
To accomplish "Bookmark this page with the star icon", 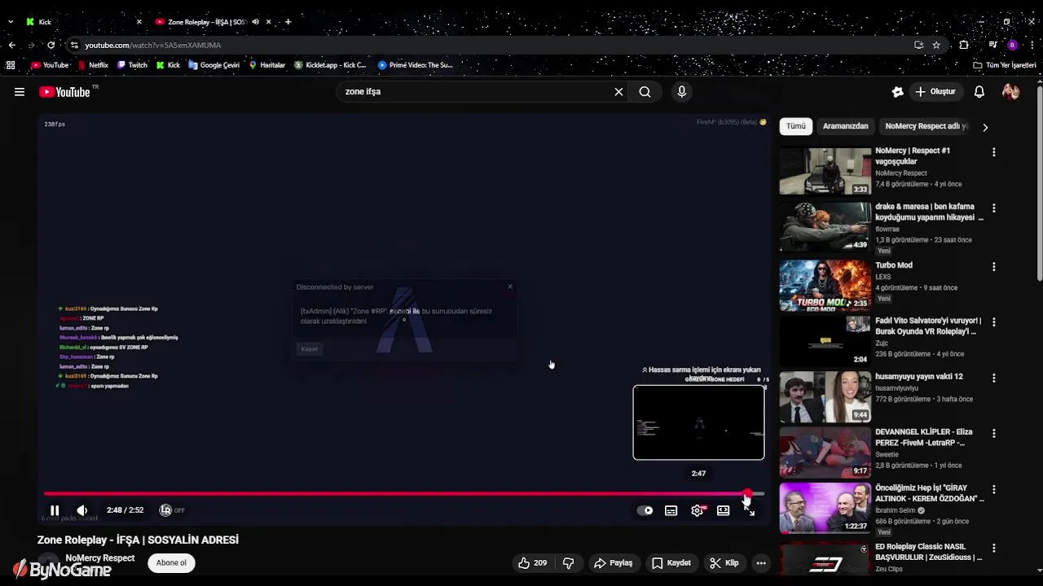I will click(x=936, y=45).
